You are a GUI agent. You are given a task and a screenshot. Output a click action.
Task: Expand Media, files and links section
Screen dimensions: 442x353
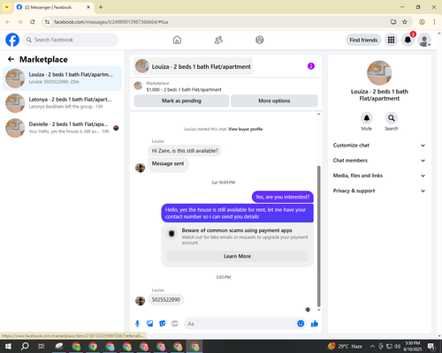(379, 176)
